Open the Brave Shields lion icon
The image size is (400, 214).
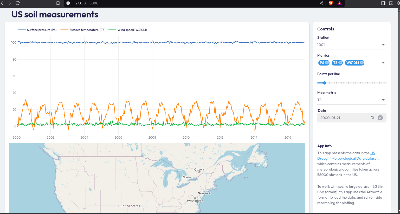click(x=331, y=3)
